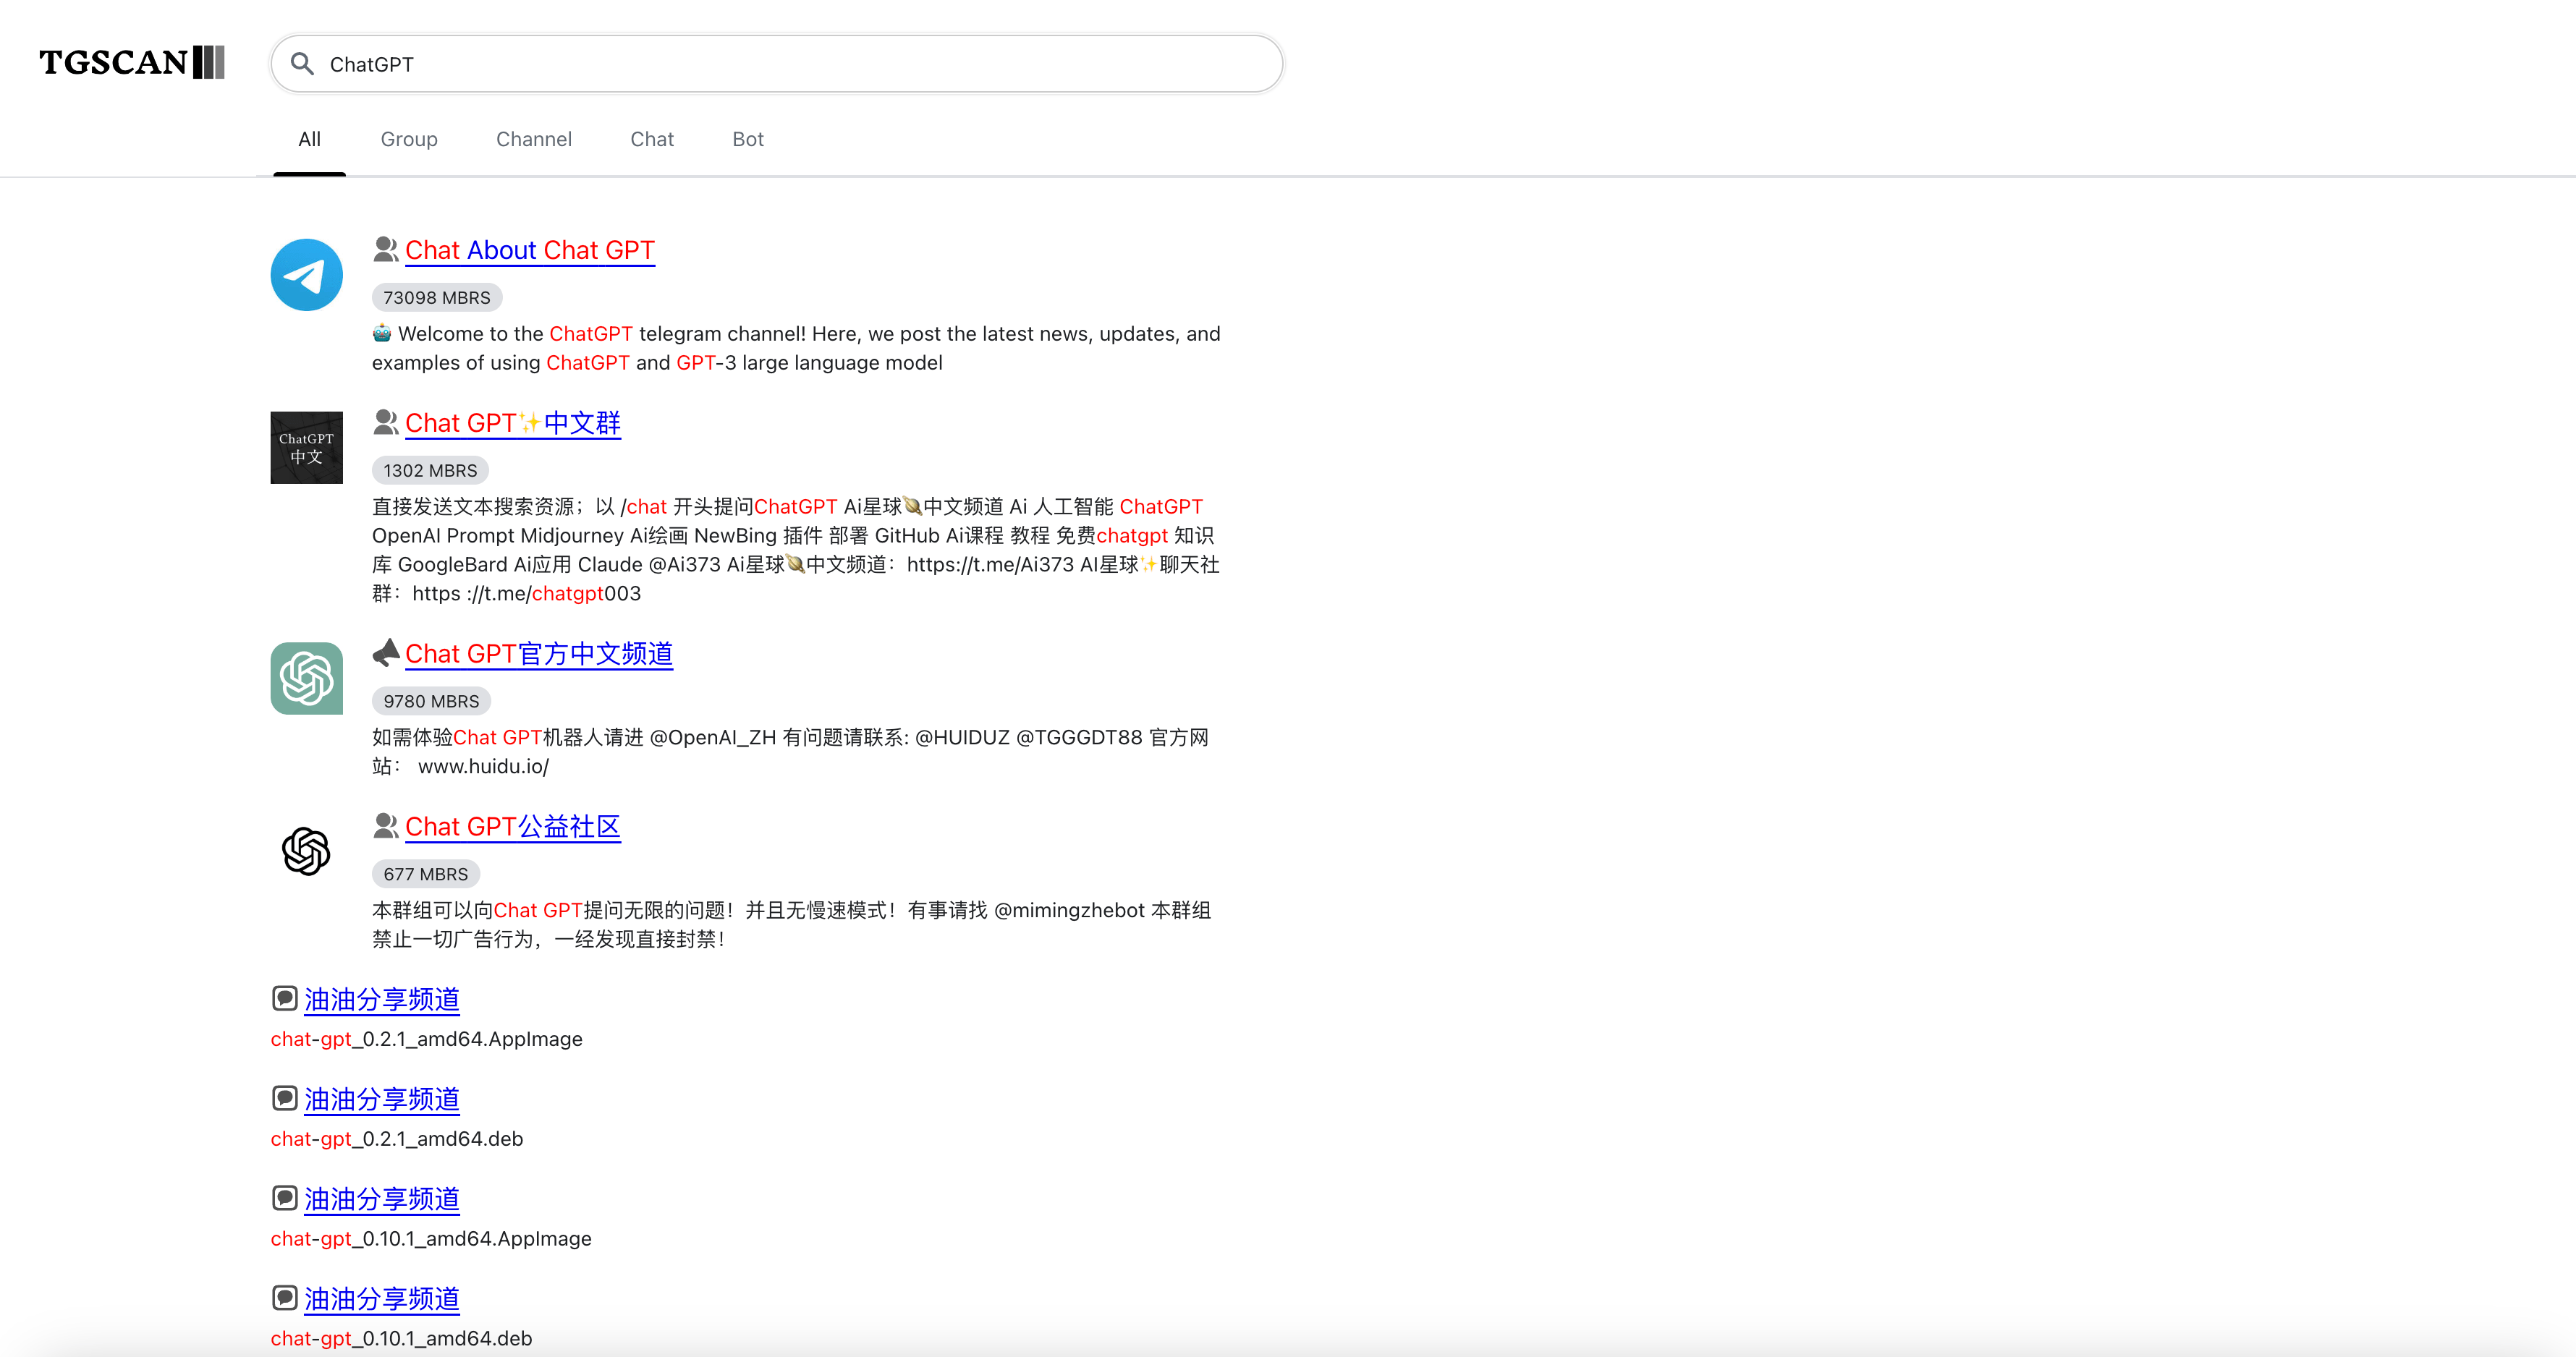Click message icon above chat-gpt_0.10.1_amd64.deb
Screen dimensions: 2576x1357
coord(284,1299)
